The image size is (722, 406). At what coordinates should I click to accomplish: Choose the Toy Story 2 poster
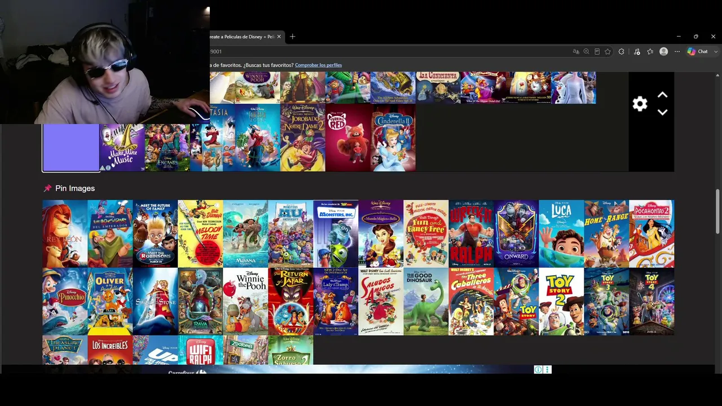tap(561, 302)
